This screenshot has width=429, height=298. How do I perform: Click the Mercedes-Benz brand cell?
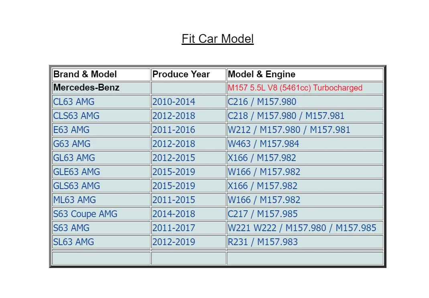coord(101,88)
